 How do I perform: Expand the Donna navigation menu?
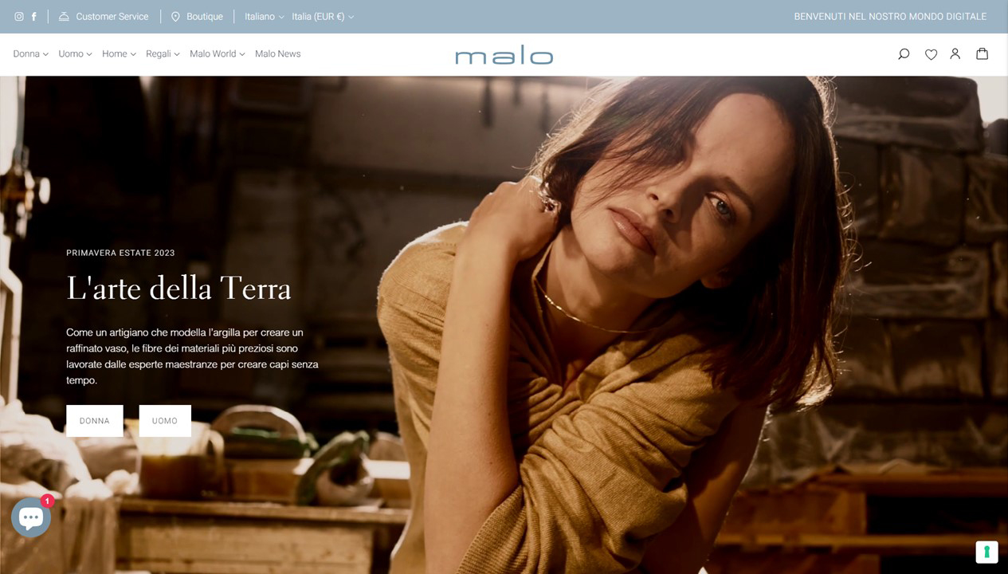[31, 53]
